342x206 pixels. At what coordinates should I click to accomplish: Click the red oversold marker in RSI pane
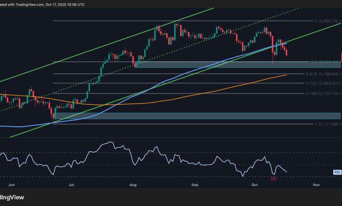274,178
